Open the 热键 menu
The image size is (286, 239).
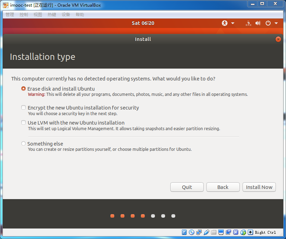(x=52, y=15)
